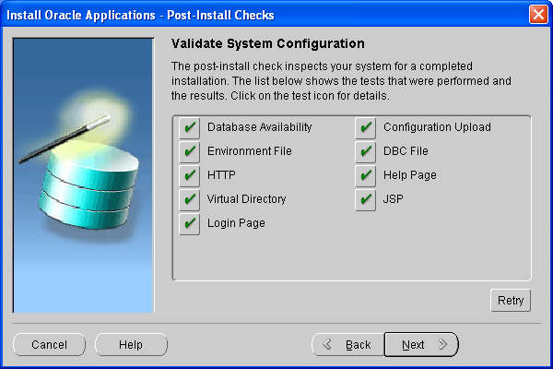Viewport: 553px width, 369px height.
Task: Click the database wizard illustration
Action: point(84,175)
